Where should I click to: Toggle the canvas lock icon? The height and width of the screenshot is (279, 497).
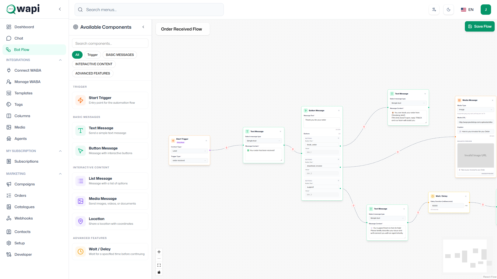(x=159, y=272)
